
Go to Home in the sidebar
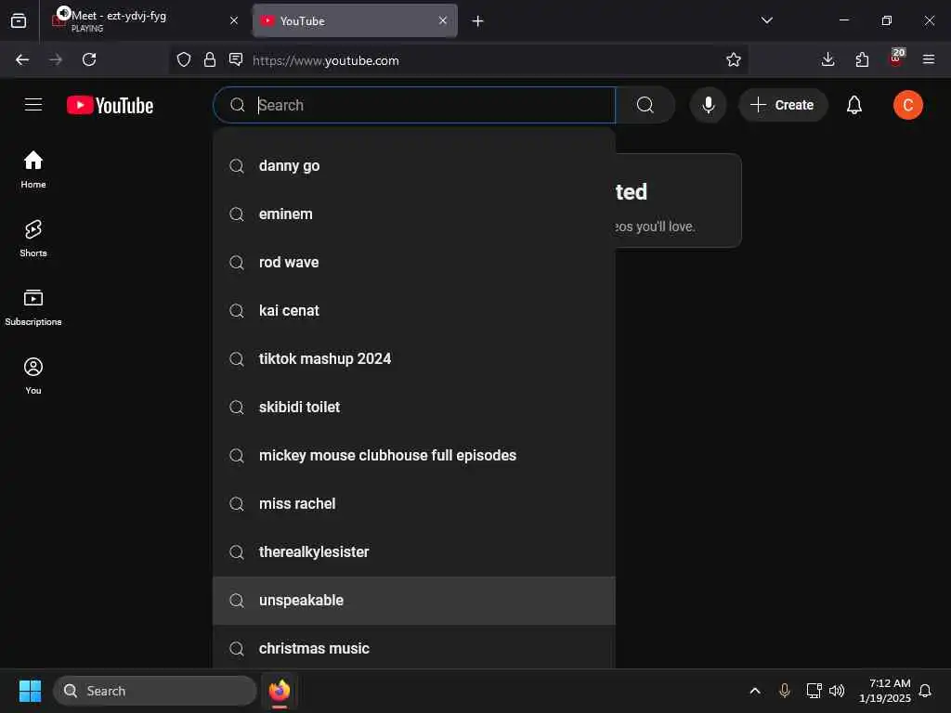(33, 170)
